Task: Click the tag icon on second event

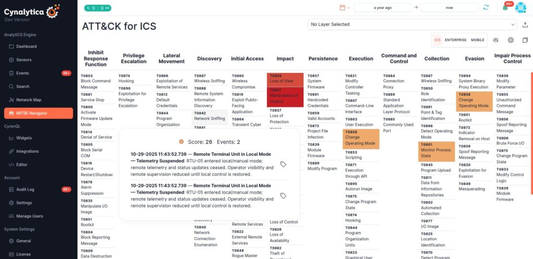Action: point(283,196)
